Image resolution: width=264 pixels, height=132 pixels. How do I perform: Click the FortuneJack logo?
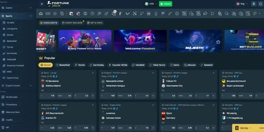coord(58,4)
